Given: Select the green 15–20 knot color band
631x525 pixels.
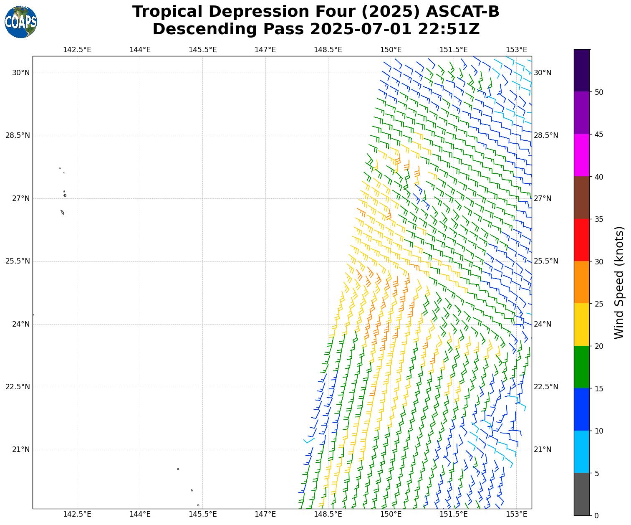Looking at the screenshot, I should [581, 367].
